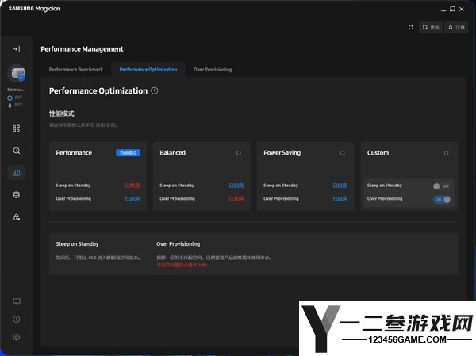Image resolution: width=476 pixels, height=356 pixels.
Task: Click the update button in top bar
Action: point(431,27)
